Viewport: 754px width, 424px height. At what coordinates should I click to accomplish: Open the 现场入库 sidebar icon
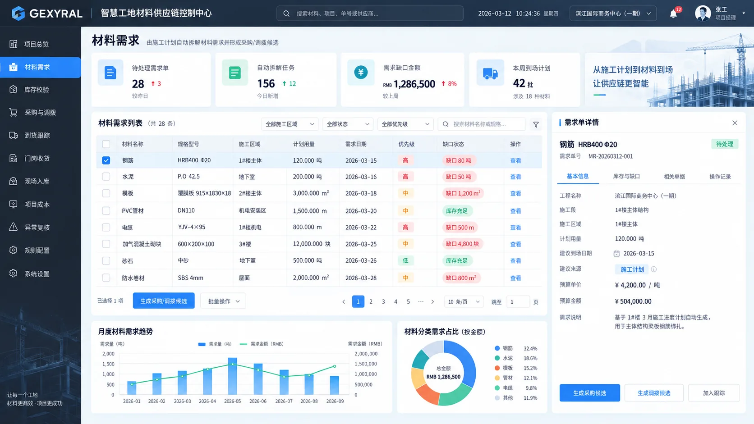(14, 181)
